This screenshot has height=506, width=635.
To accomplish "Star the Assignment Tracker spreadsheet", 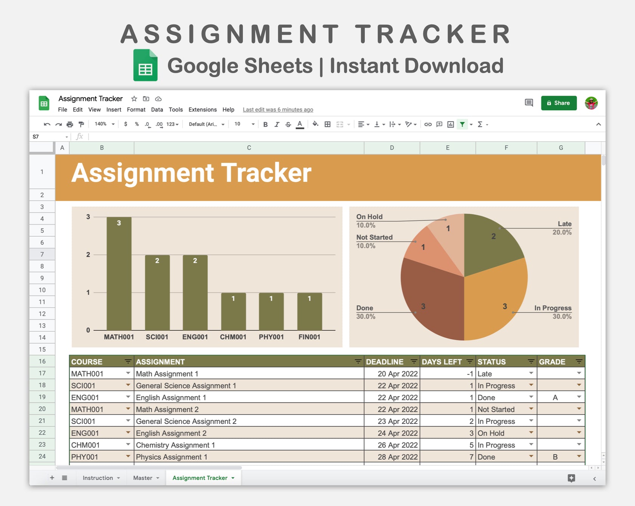I will [134, 99].
